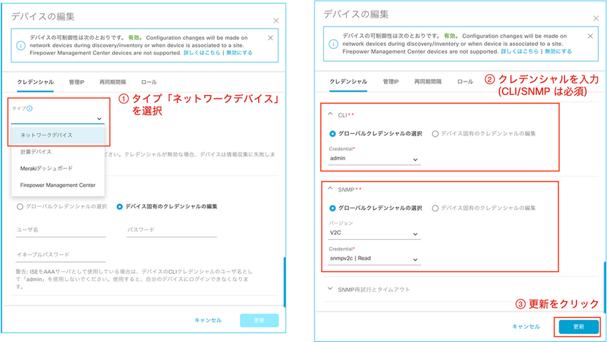Image resolution: width=607 pixels, height=342 pixels.
Task: Click the scrollbar in right dialog
Action: pyautogui.click(x=605, y=286)
